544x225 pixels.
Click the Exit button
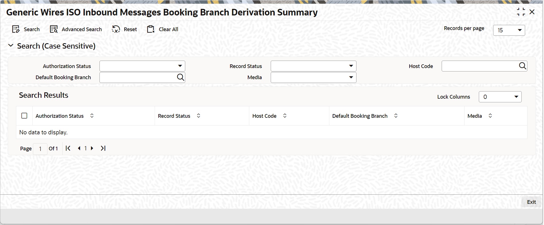pos(531,202)
